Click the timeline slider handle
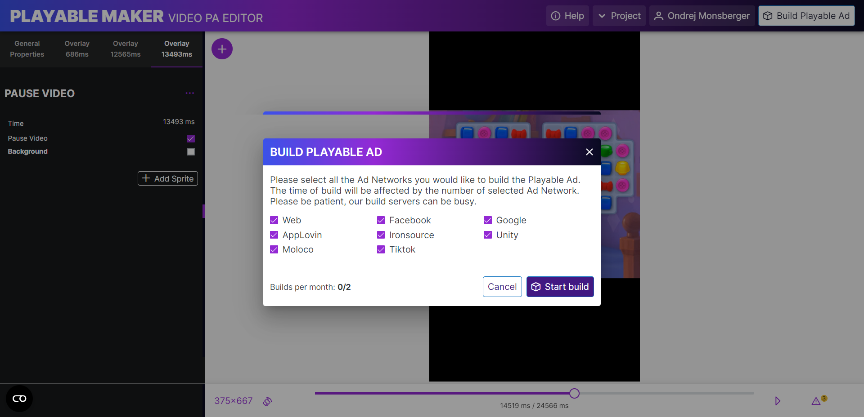864x417 pixels. 574,393
